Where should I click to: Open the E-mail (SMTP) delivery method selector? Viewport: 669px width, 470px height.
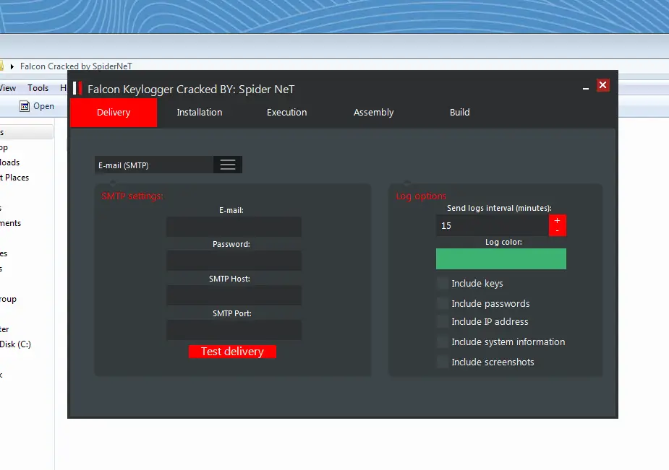click(x=153, y=165)
